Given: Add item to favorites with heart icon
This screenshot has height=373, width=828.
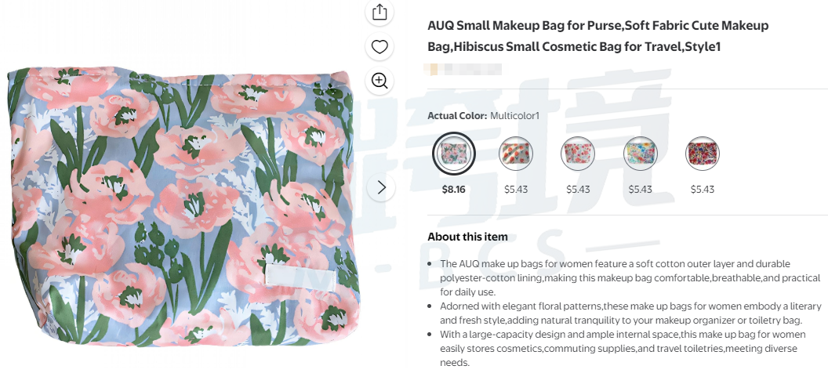Looking at the screenshot, I should pos(379,47).
